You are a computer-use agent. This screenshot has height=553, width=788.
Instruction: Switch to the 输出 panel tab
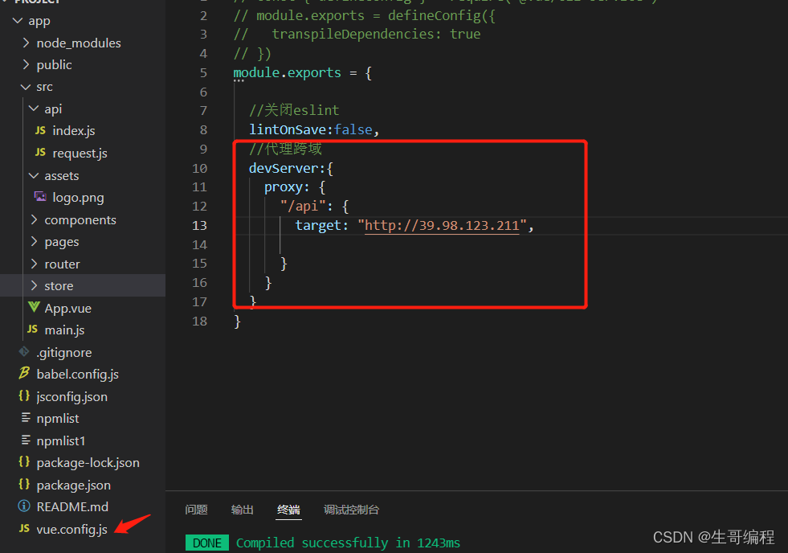point(243,510)
